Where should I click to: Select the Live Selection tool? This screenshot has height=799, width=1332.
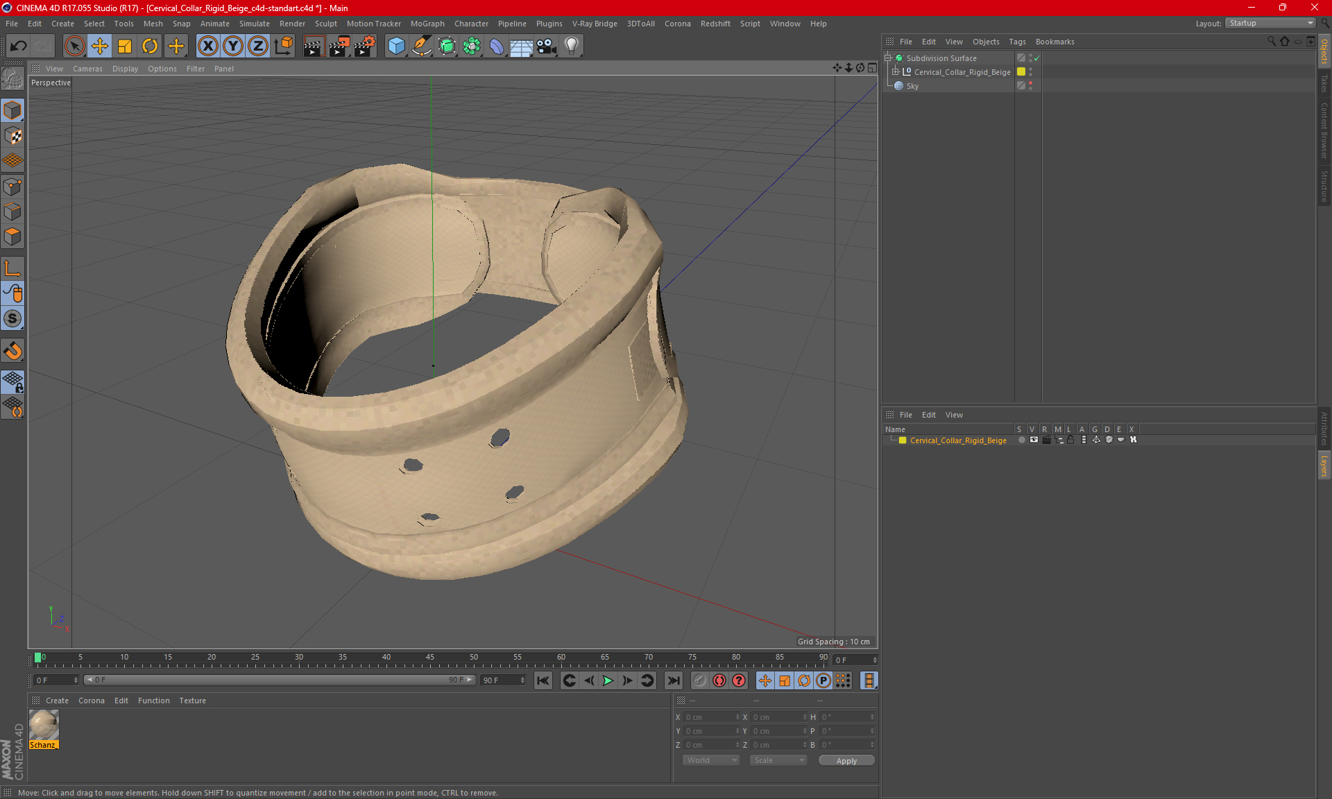[74, 46]
